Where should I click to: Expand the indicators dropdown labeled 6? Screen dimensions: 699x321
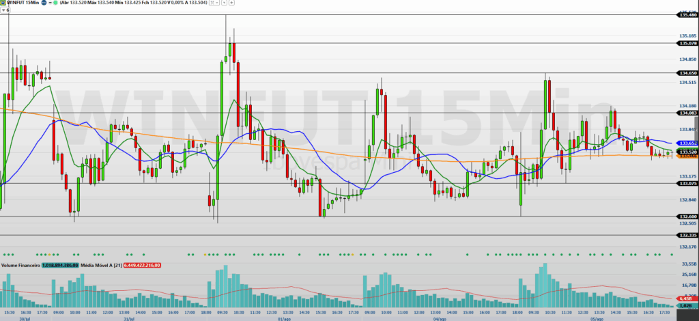(5, 10)
